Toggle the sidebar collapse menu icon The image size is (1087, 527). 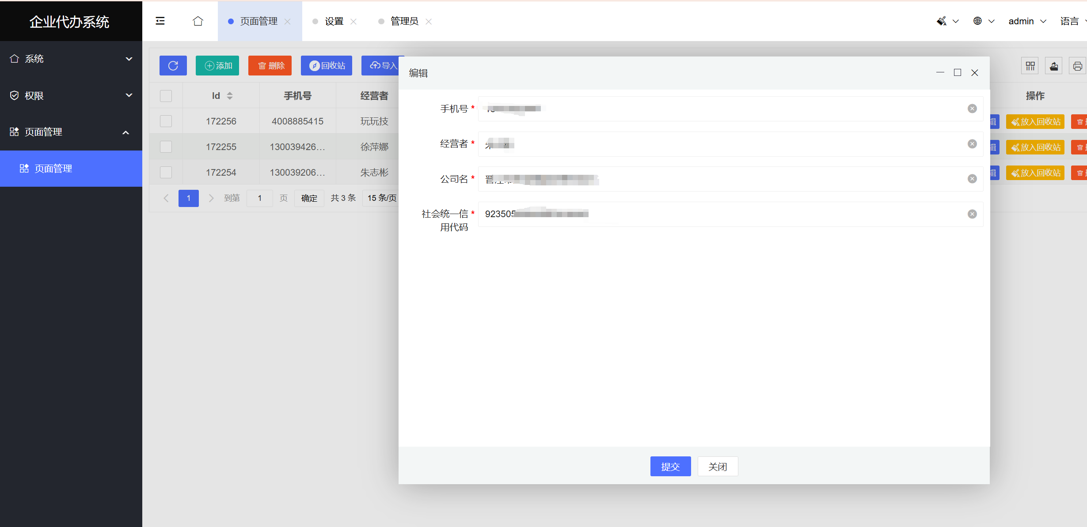[x=160, y=21]
